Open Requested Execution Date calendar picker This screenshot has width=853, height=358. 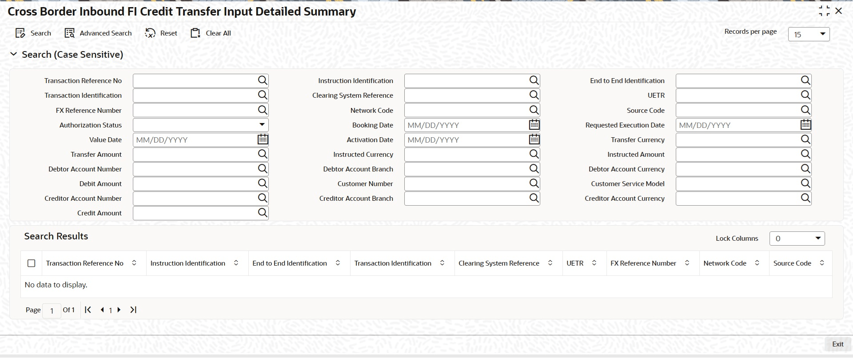click(x=805, y=125)
